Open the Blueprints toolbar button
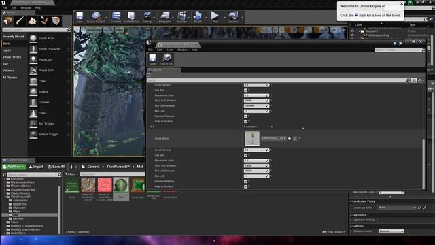Screen dimensions: 435x245 [164, 17]
